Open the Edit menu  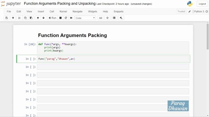[x=19, y=12]
